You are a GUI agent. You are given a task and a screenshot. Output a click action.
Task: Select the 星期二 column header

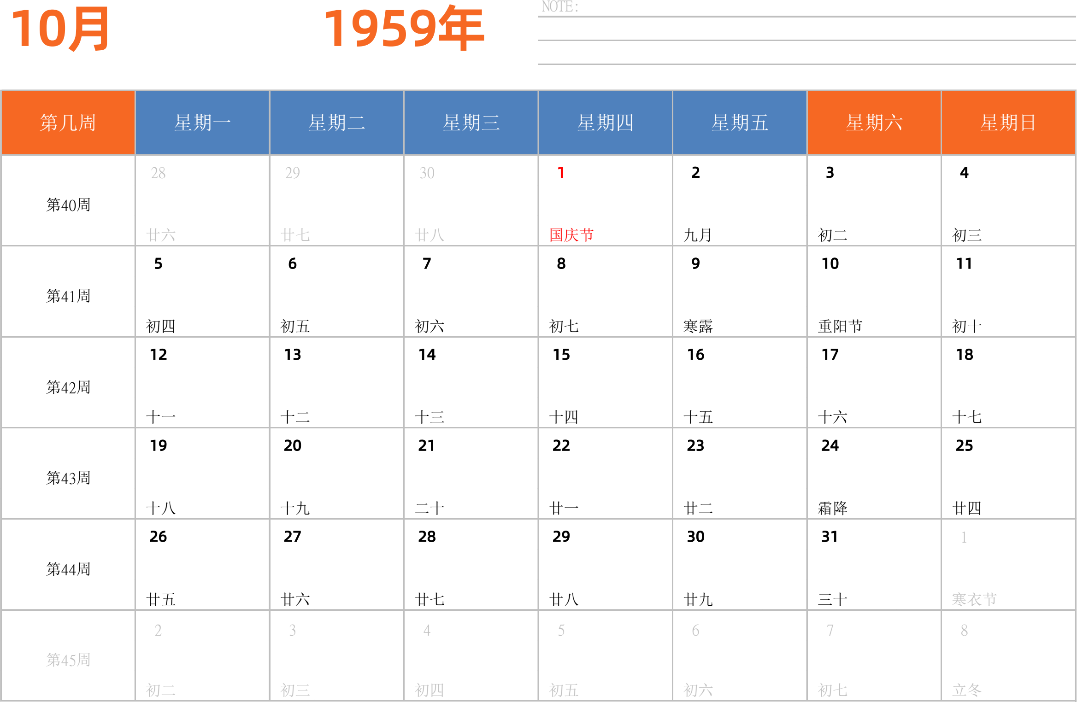337,123
